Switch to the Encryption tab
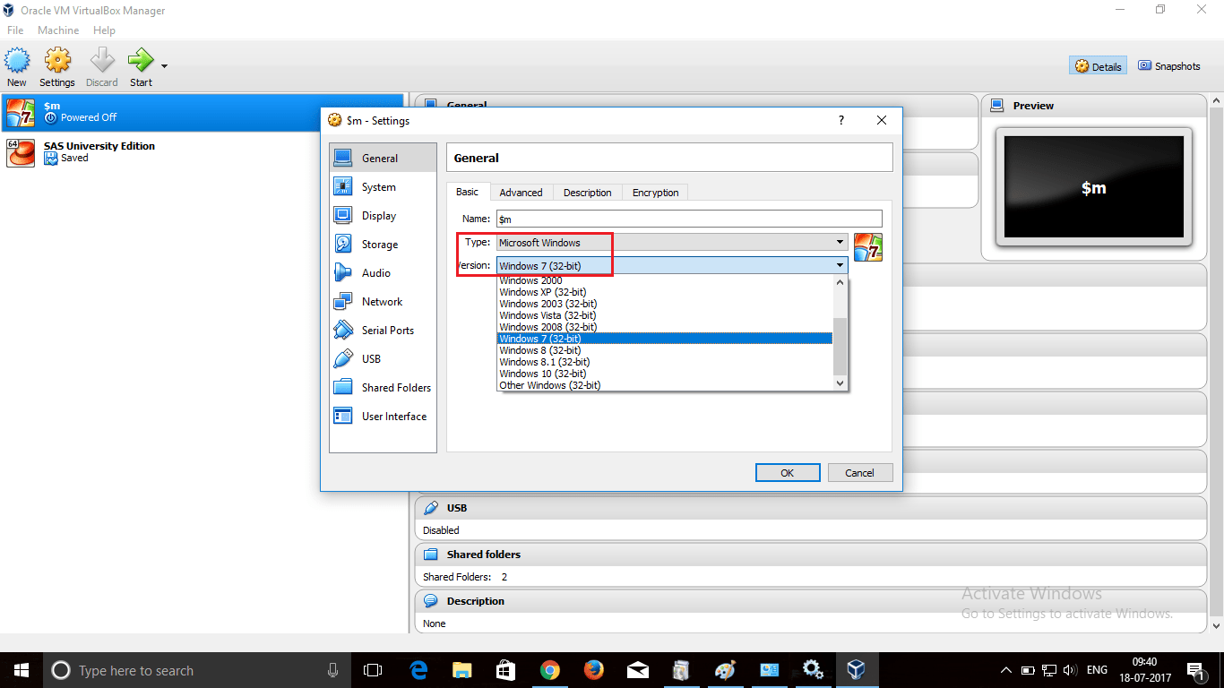The width and height of the screenshot is (1224, 688). point(656,193)
